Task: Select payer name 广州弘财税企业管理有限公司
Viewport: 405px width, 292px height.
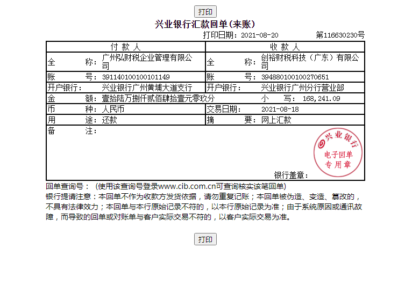Action: click(147, 62)
